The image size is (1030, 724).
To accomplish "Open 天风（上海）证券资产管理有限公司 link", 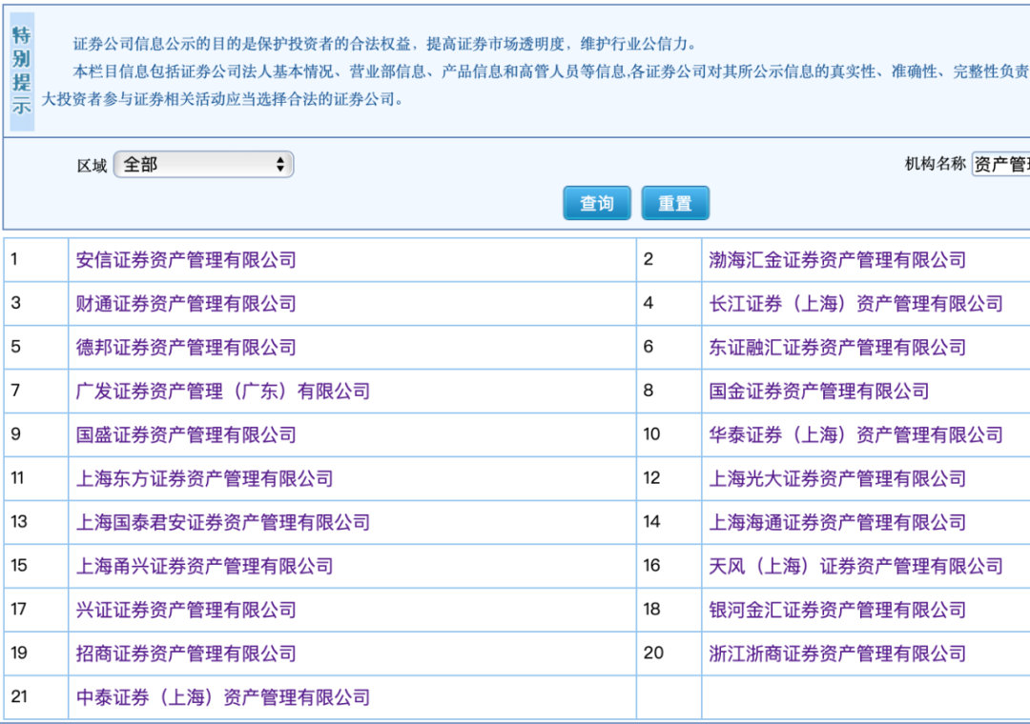I will (x=855, y=566).
